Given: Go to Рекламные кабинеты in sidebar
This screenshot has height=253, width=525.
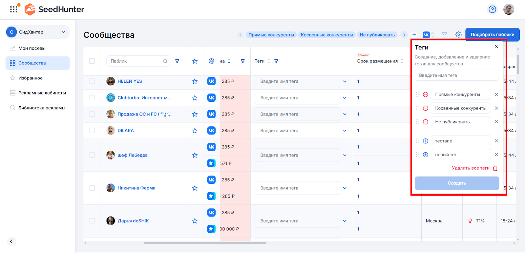Looking at the screenshot, I should [x=42, y=93].
